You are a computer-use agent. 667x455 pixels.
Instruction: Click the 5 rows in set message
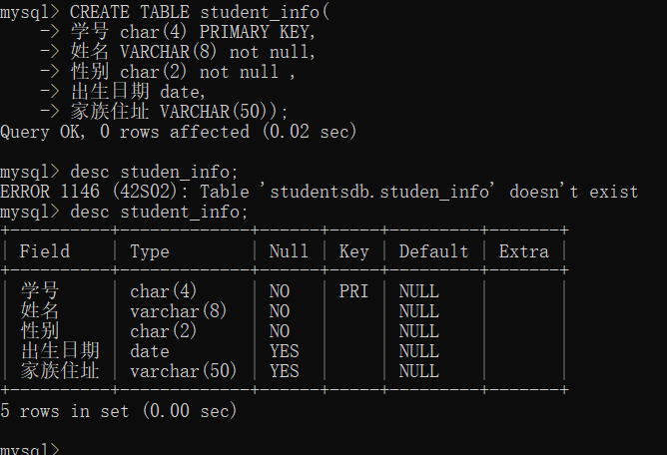tap(118, 411)
